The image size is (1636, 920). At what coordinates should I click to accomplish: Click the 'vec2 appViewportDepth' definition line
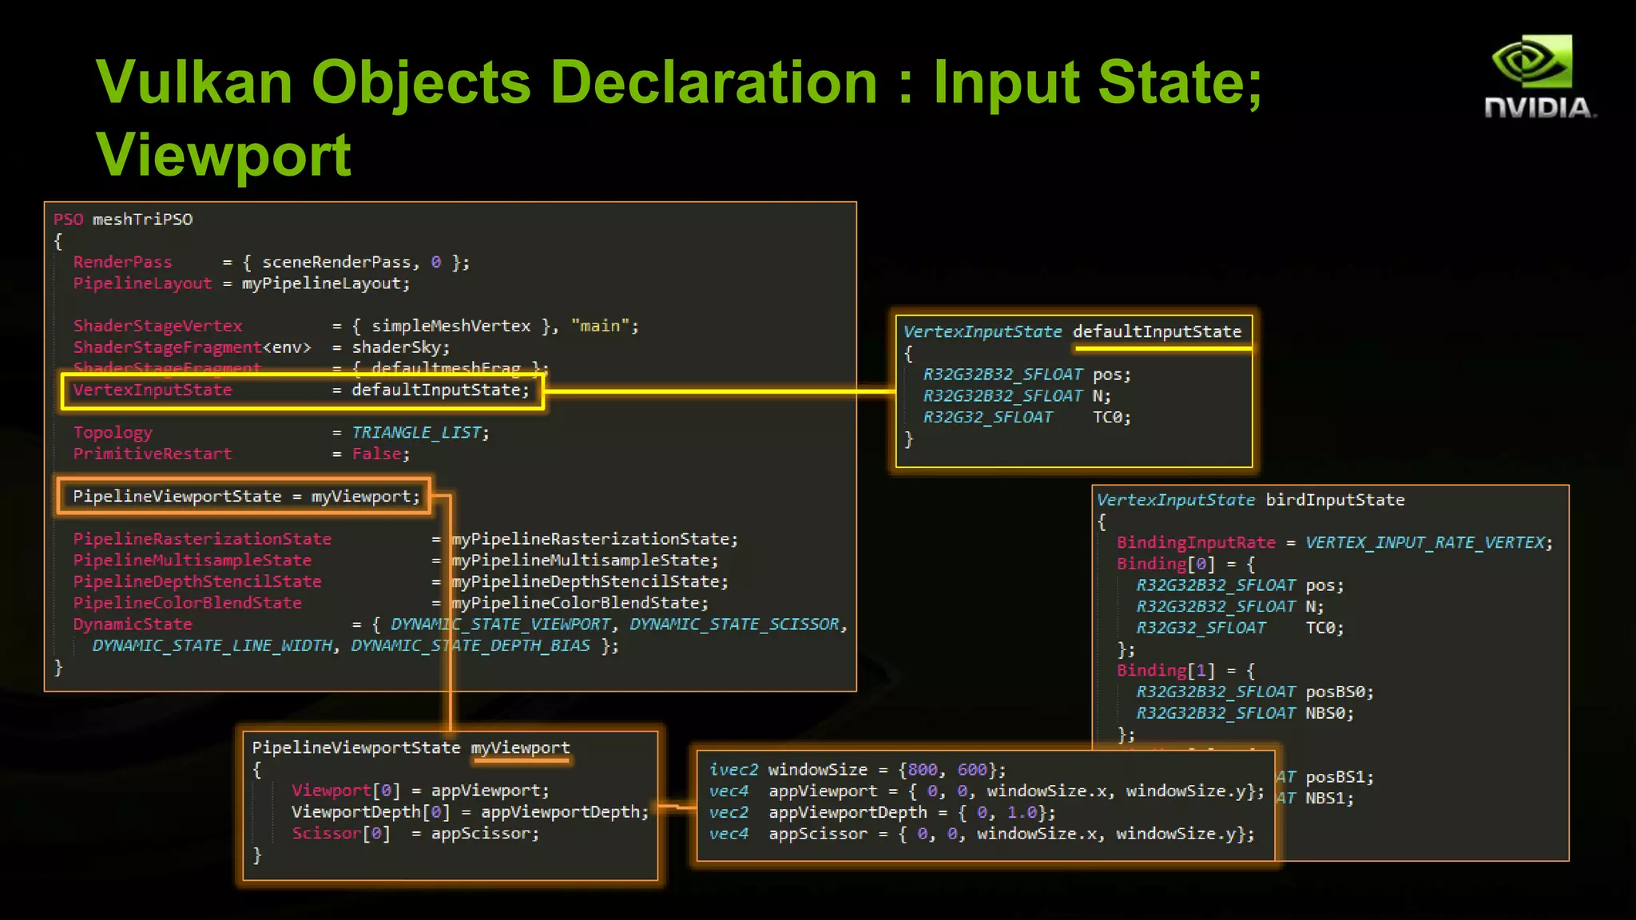[882, 812]
